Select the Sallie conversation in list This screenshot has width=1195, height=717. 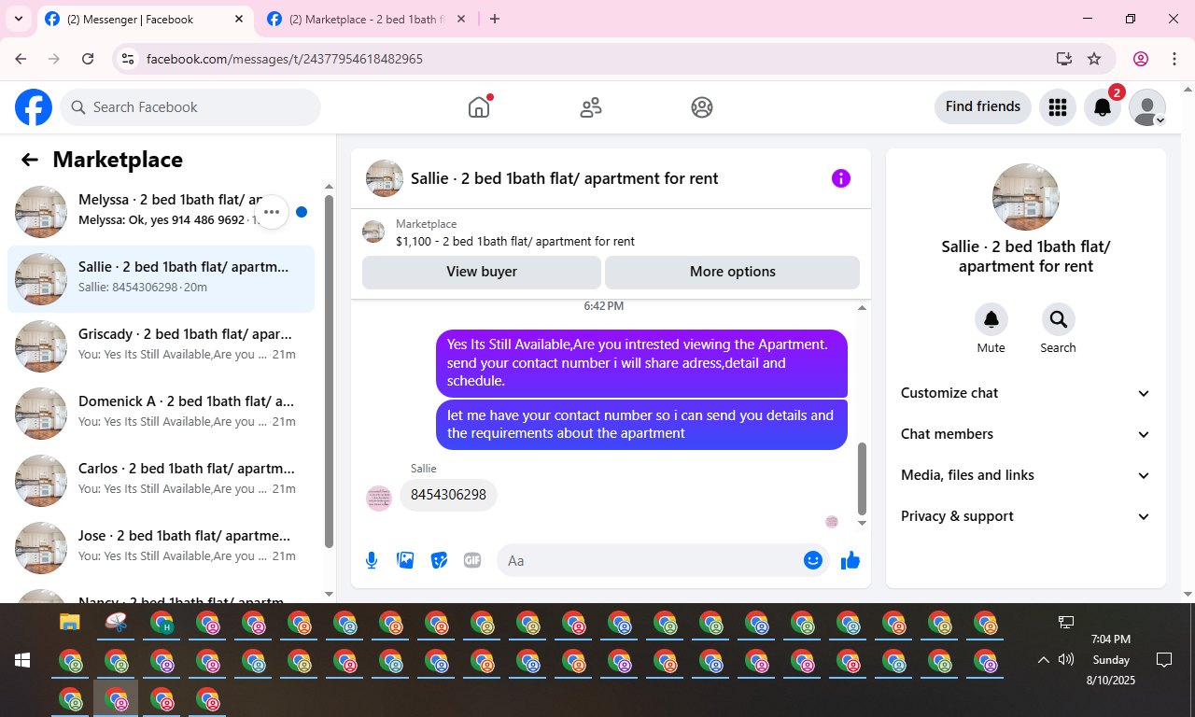(161, 279)
